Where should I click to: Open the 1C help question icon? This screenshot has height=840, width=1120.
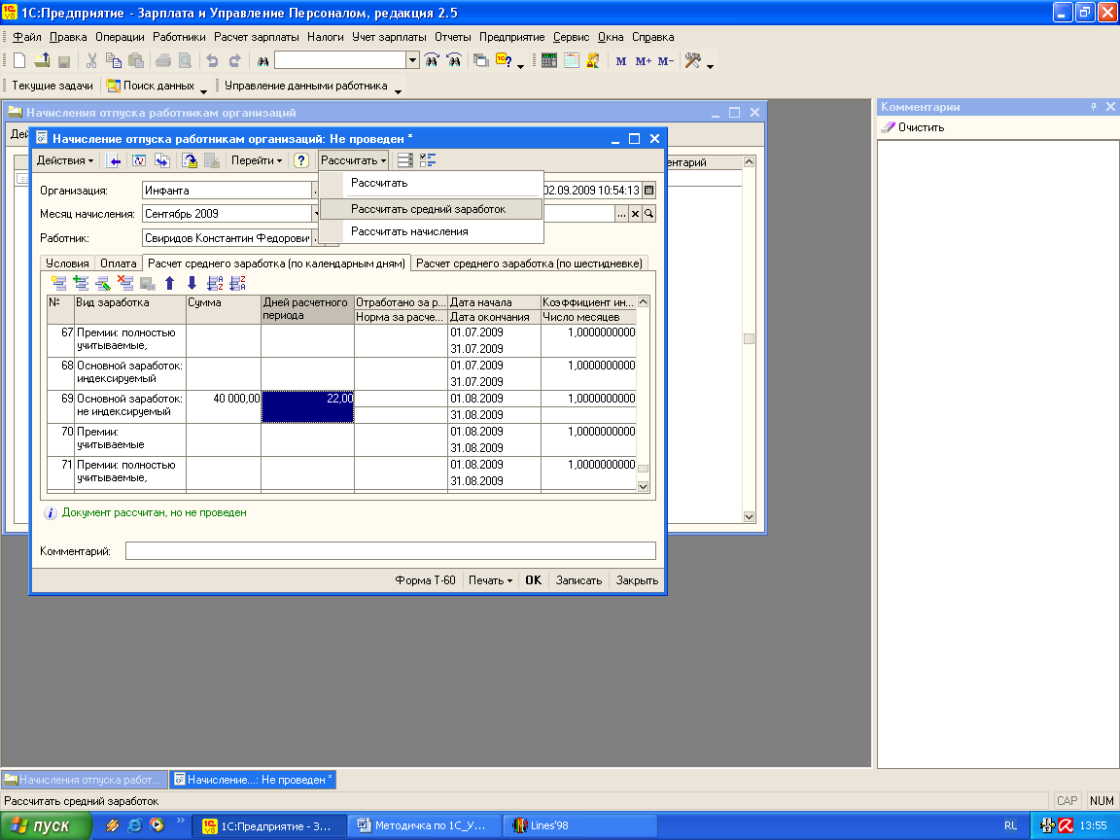pos(504,60)
